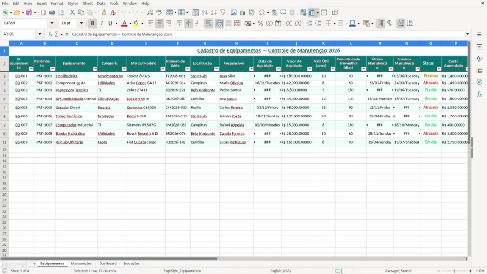Click the Add Decimal Place icon

[289, 23]
